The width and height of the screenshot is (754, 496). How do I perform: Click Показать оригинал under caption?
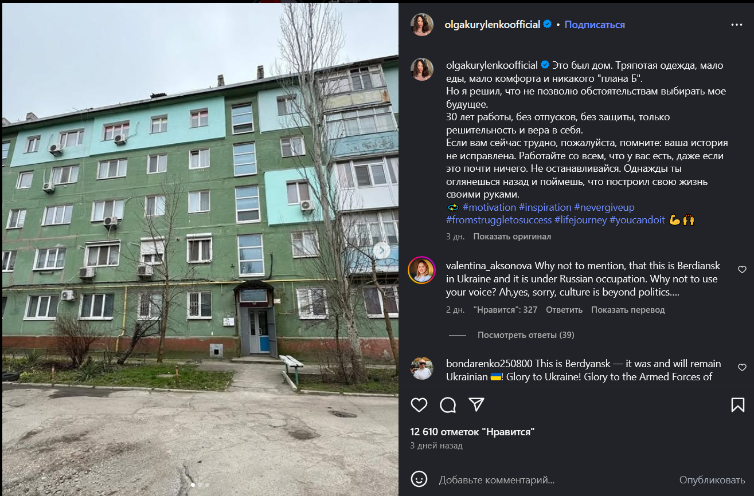point(512,237)
